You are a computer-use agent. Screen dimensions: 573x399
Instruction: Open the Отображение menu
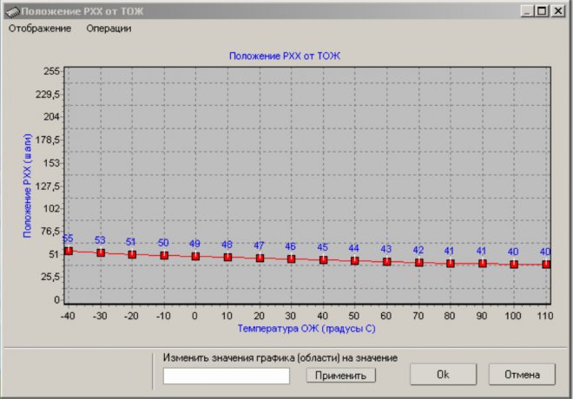(40, 28)
